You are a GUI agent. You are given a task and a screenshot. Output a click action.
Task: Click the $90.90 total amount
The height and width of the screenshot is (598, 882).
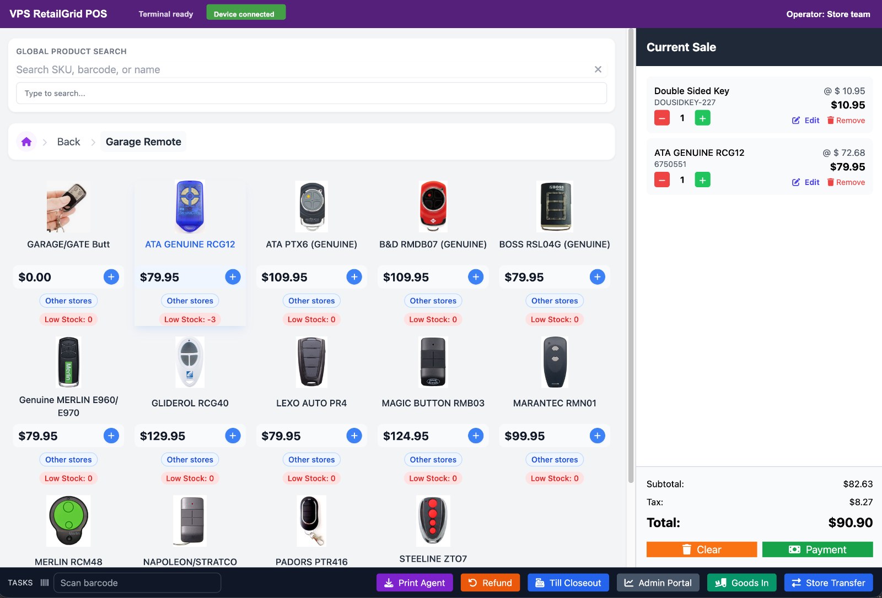click(851, 523)
